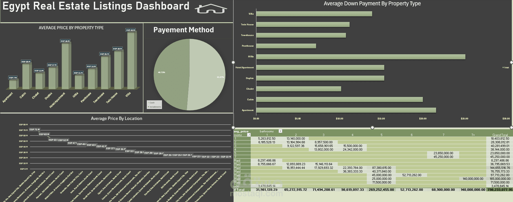
Task: Select the cell with 5,263,812.50
Action: (267, 139)
